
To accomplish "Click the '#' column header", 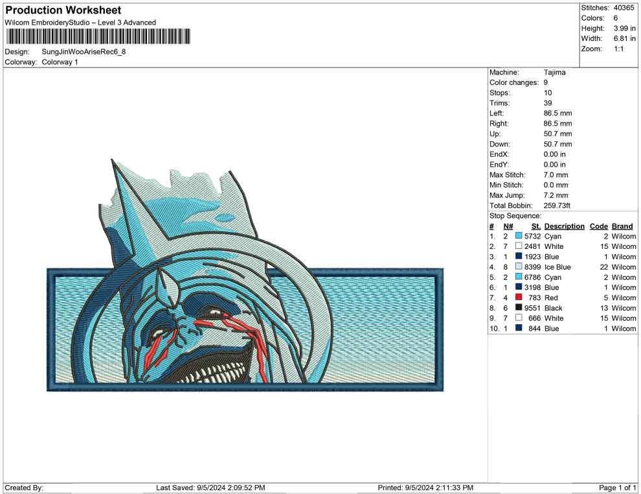I will point(492,226).
